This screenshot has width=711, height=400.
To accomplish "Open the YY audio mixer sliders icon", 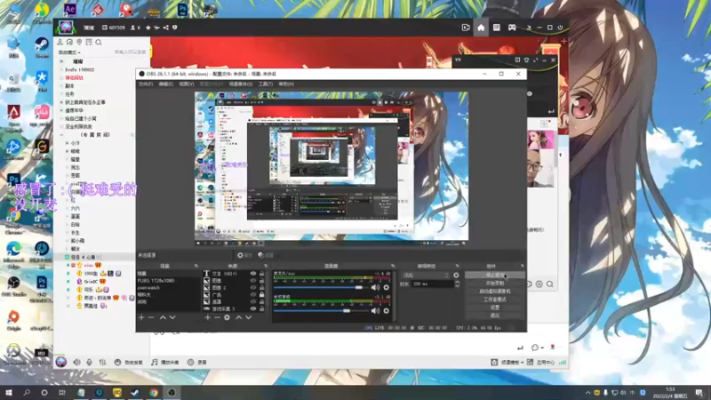I will (102, 363).
